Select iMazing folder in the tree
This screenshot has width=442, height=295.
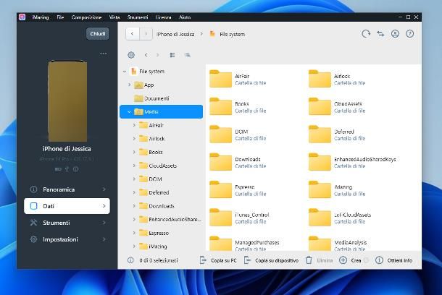[157, 247]
